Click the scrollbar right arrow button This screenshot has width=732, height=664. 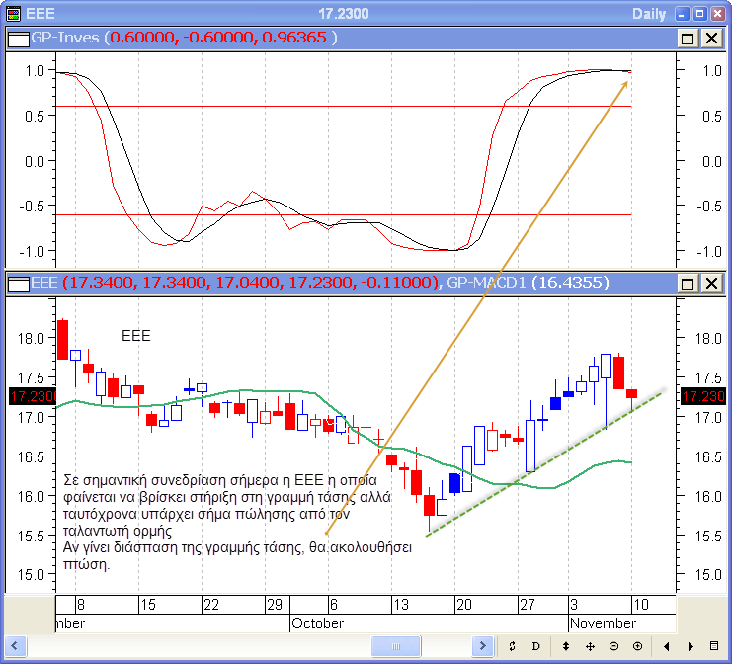pyautogui.click(x=484, y=646)
